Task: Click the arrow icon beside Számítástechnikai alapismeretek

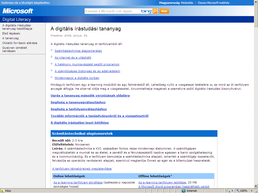Action: click(51, 50)
